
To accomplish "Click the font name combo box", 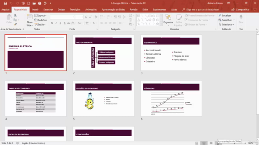I will point(62,17).
